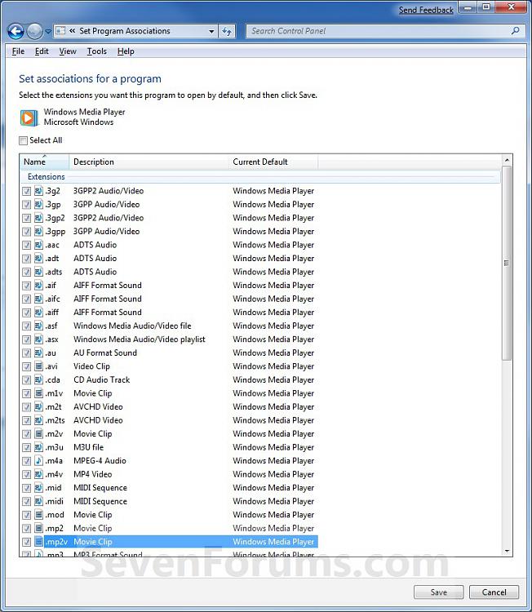The image size is (532, 612).
Task: Click the file icon for .m4v
Action: 38,474
